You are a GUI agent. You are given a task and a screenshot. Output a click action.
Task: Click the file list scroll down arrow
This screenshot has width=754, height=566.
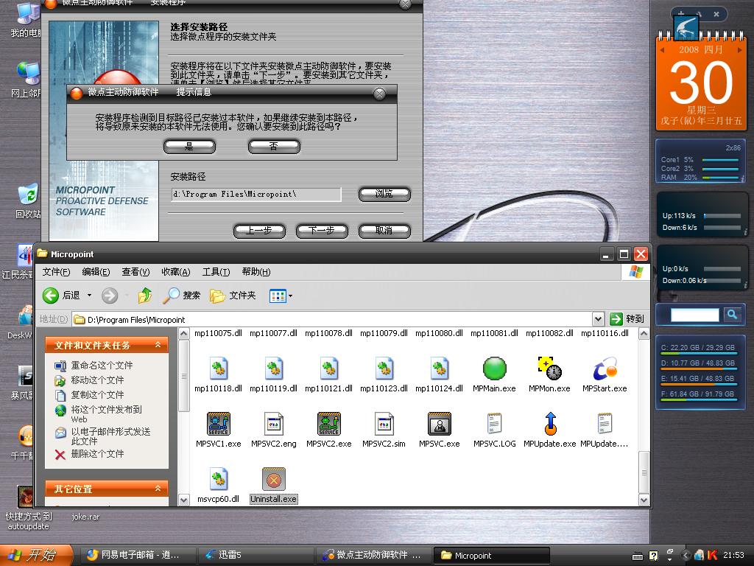[644, 500]
